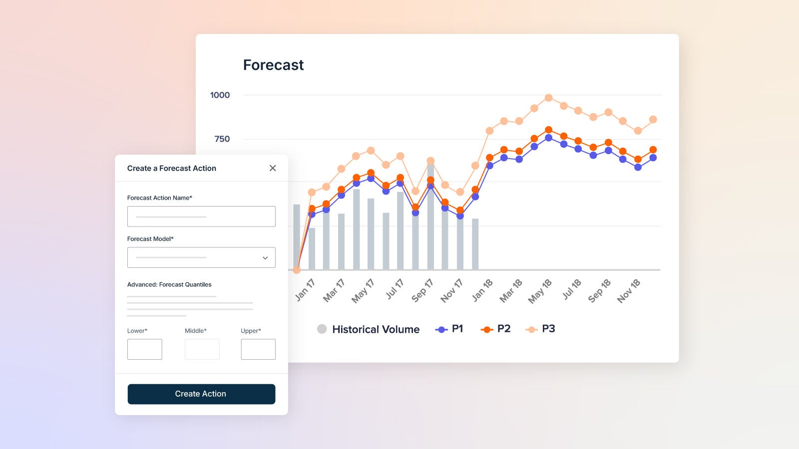This screenshot has width=799, height=449.
Task: Click the peach P3 legend dot
Action: [531, 329]
